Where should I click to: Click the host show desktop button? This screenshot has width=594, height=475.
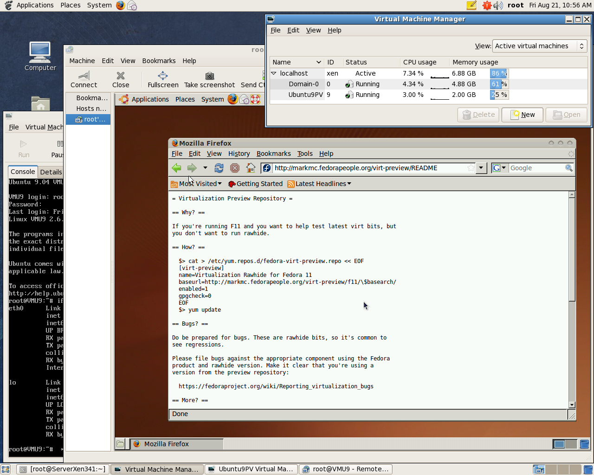(6, 469)
